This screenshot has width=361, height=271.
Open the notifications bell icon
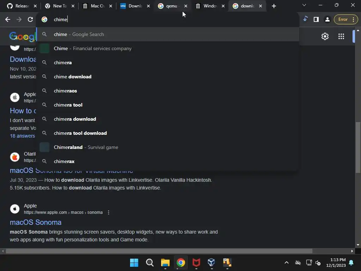pyautogui.click(x=351, y=263)
